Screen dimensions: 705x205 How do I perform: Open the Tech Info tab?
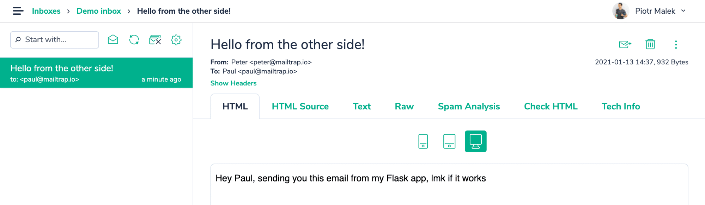(621, 107)
